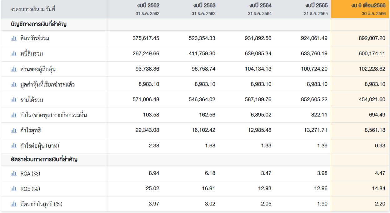View chart icon for รายได้รวม
The width and height of the screenshot is (390, 213).
tap(14, 99)
